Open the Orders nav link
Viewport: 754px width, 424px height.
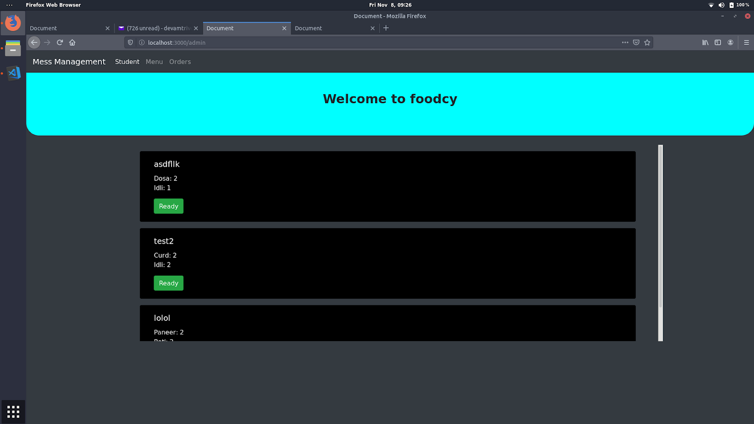(180, 62)
